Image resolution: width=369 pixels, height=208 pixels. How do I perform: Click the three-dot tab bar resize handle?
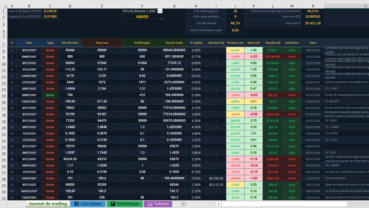(212, 204)
